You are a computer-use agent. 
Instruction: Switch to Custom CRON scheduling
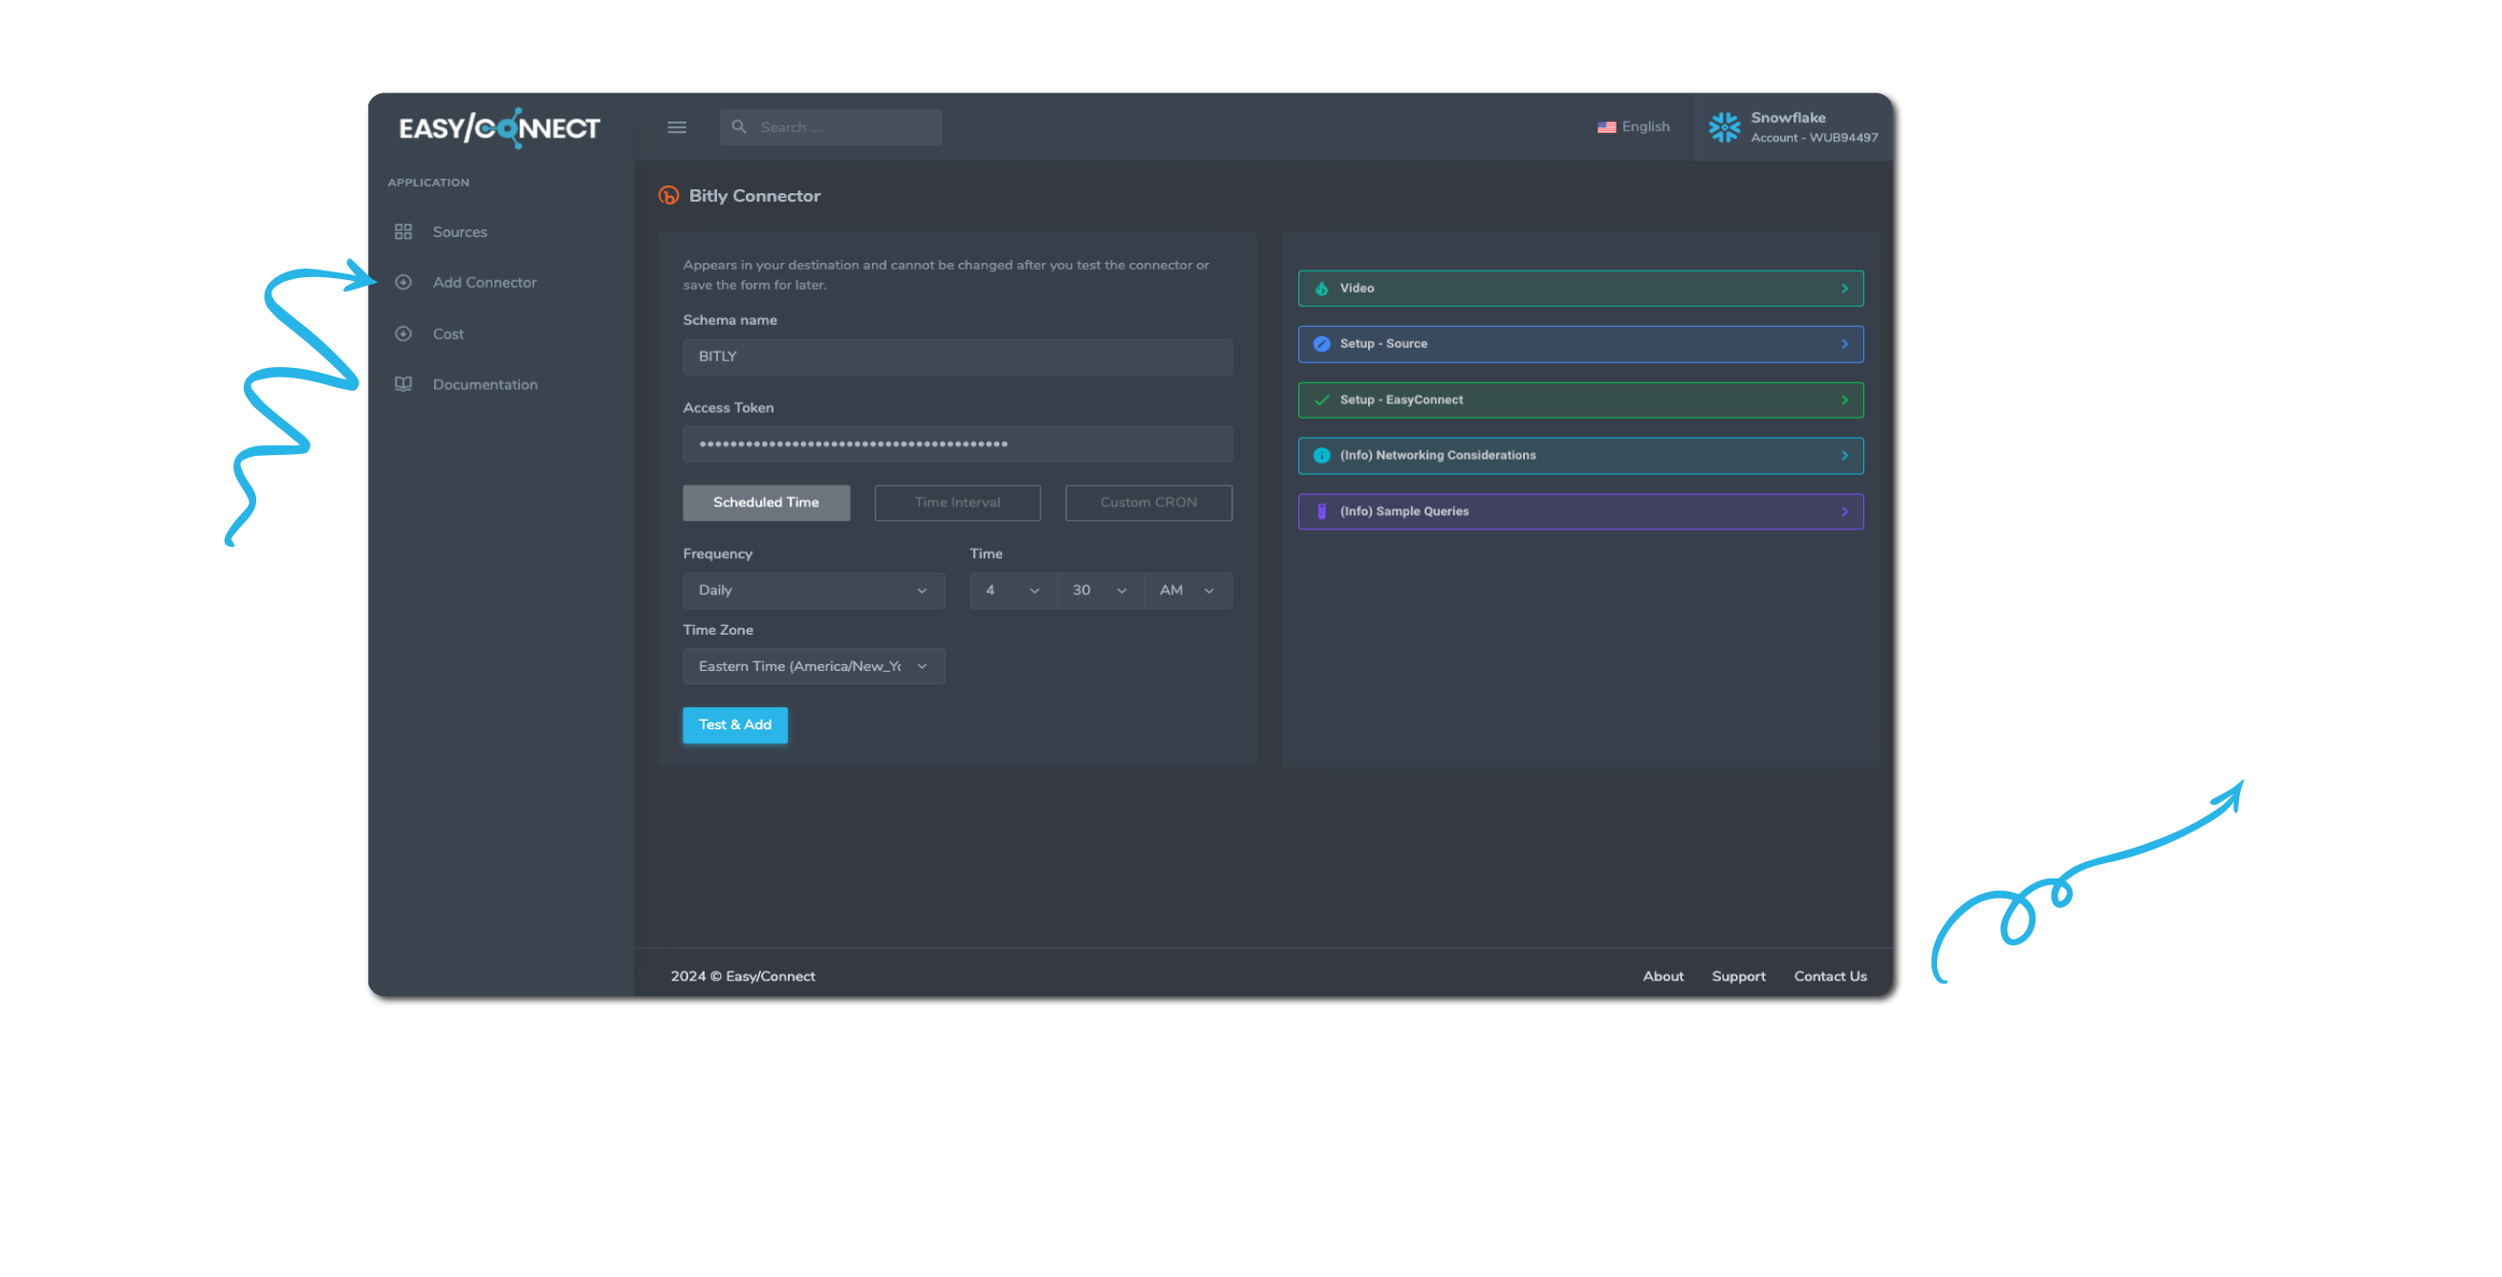click(1148, 503)
